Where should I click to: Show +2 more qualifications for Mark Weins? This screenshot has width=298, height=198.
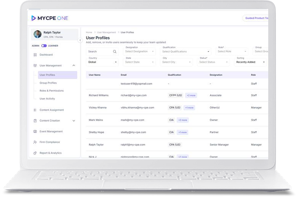point(183,120)
